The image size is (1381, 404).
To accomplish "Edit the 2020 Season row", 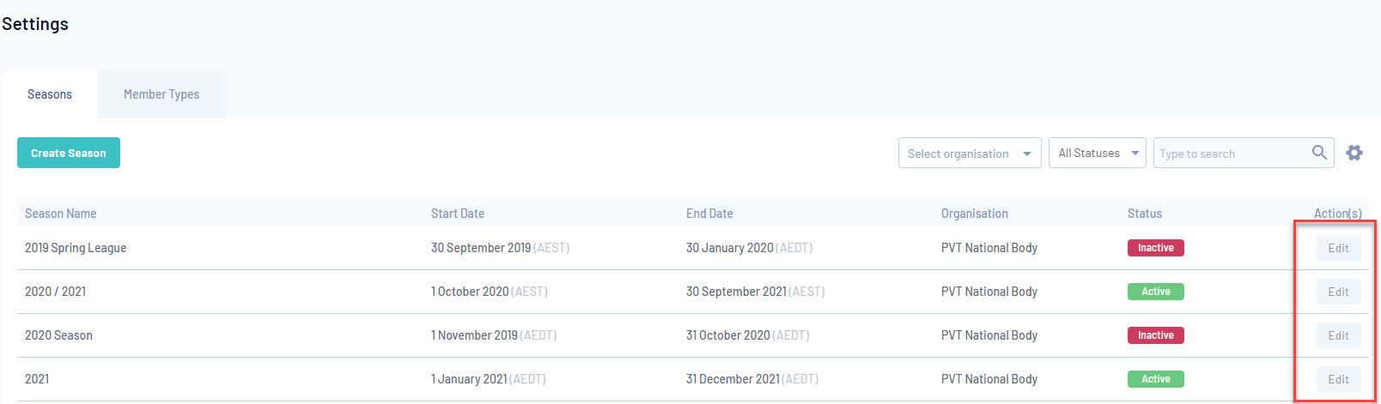I will pyautogui.click(x=1338, y=335).
